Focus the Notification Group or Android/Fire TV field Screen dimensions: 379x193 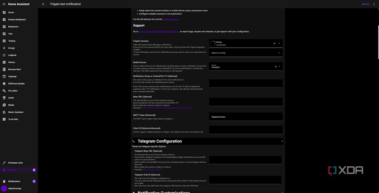click(x=246, y=83)
